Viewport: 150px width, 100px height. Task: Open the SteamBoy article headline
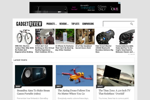click(x=33, y=92)
